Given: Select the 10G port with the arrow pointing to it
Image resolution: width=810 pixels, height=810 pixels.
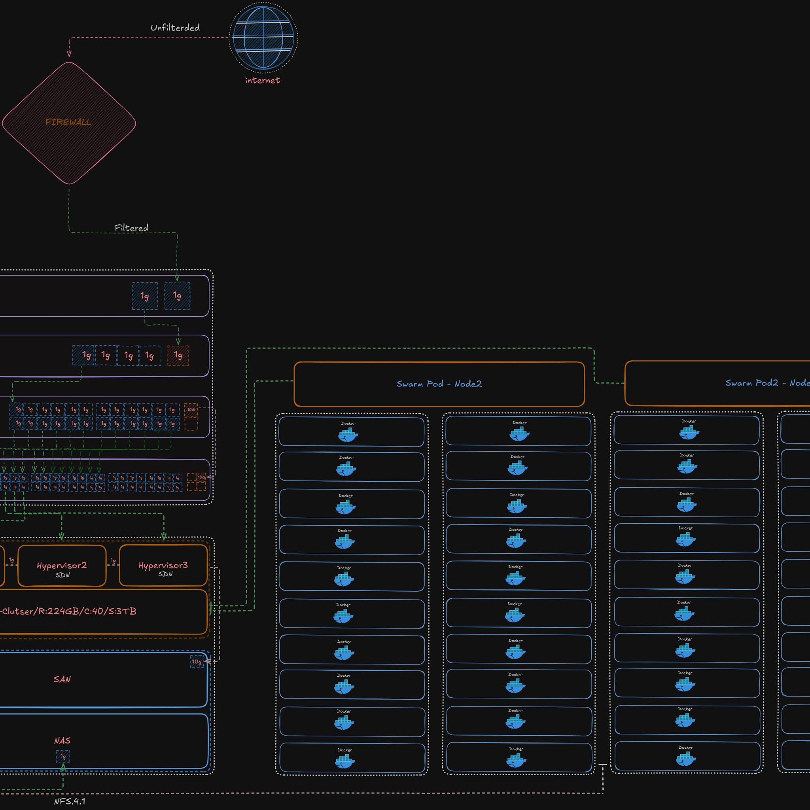Looking at the screenshot, I should tap(201, 477).
